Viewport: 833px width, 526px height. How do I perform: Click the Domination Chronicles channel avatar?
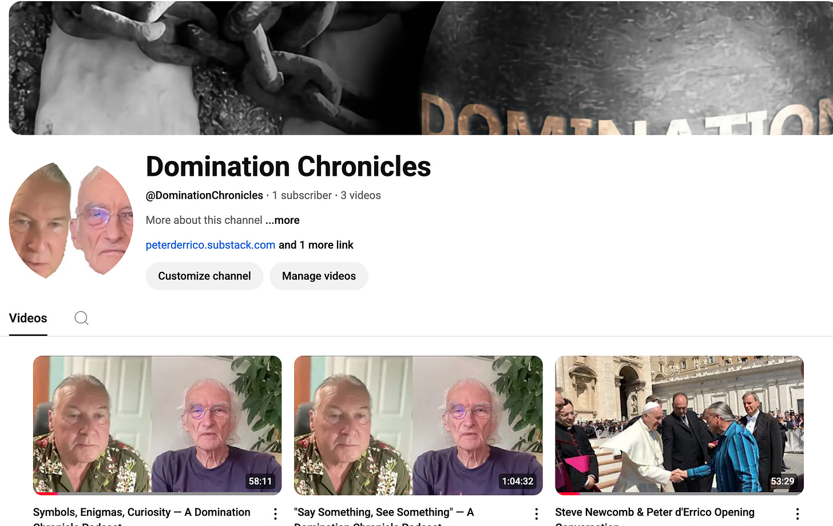[x=71, y=220]
